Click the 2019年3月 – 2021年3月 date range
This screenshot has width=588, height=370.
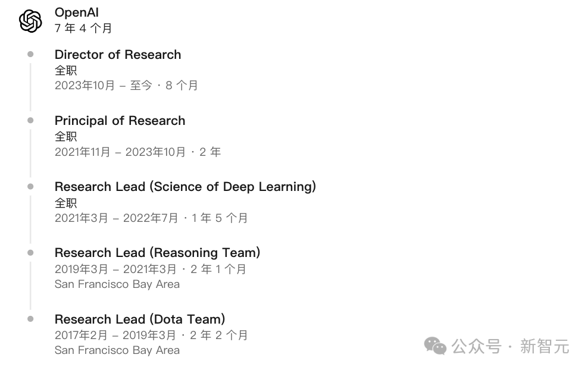point(115,269)
